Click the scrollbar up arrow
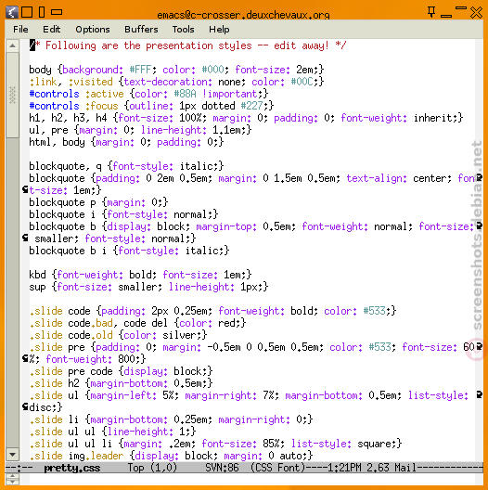This screenshot has height=490, width=488. point(12,45)
